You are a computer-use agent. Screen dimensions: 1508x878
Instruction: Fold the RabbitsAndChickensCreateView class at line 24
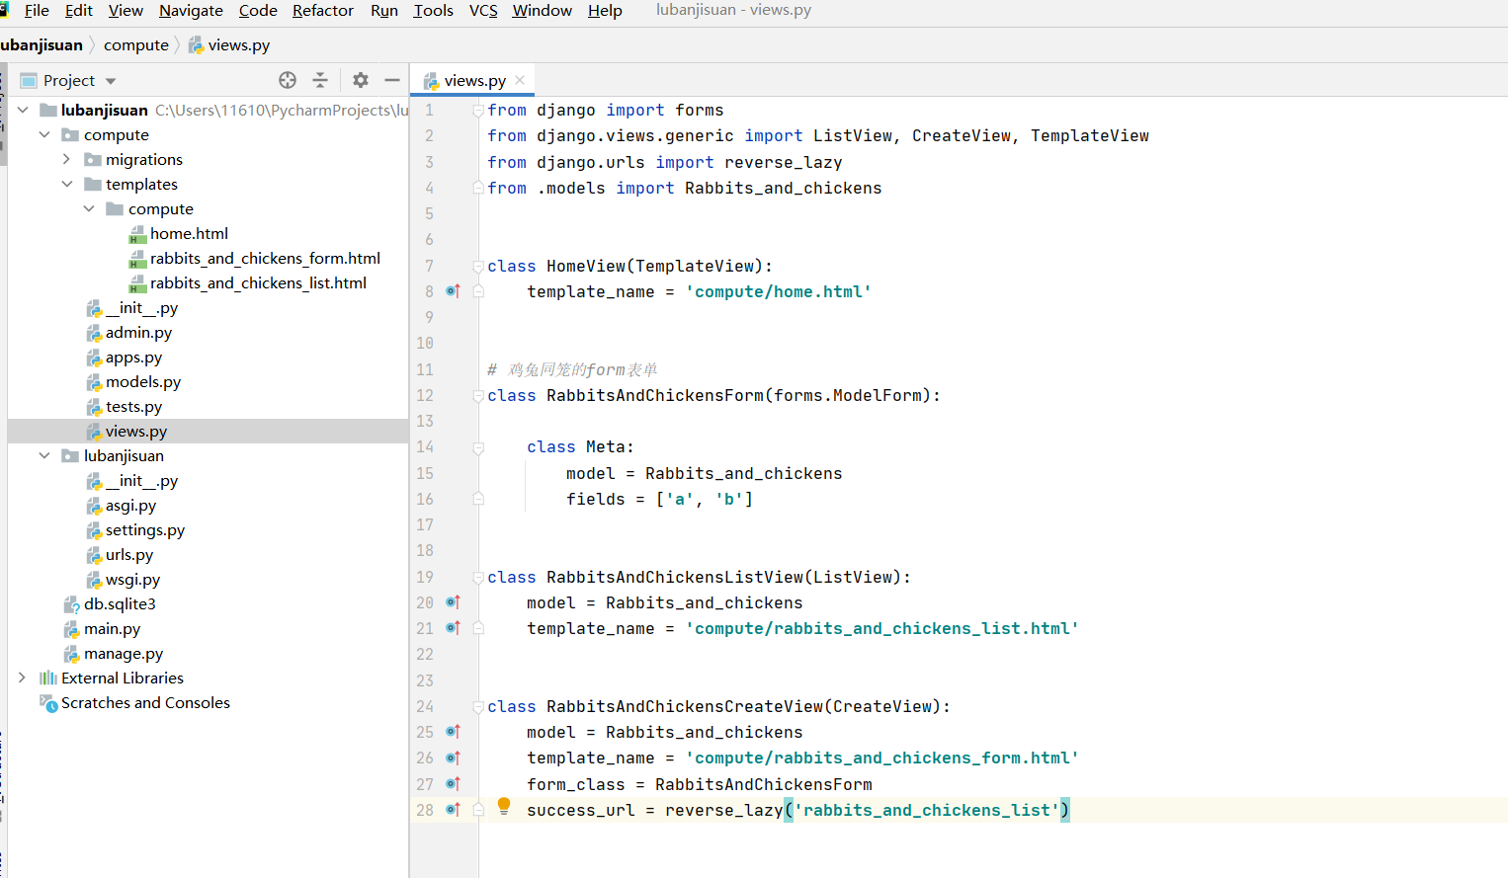(478, 706)
